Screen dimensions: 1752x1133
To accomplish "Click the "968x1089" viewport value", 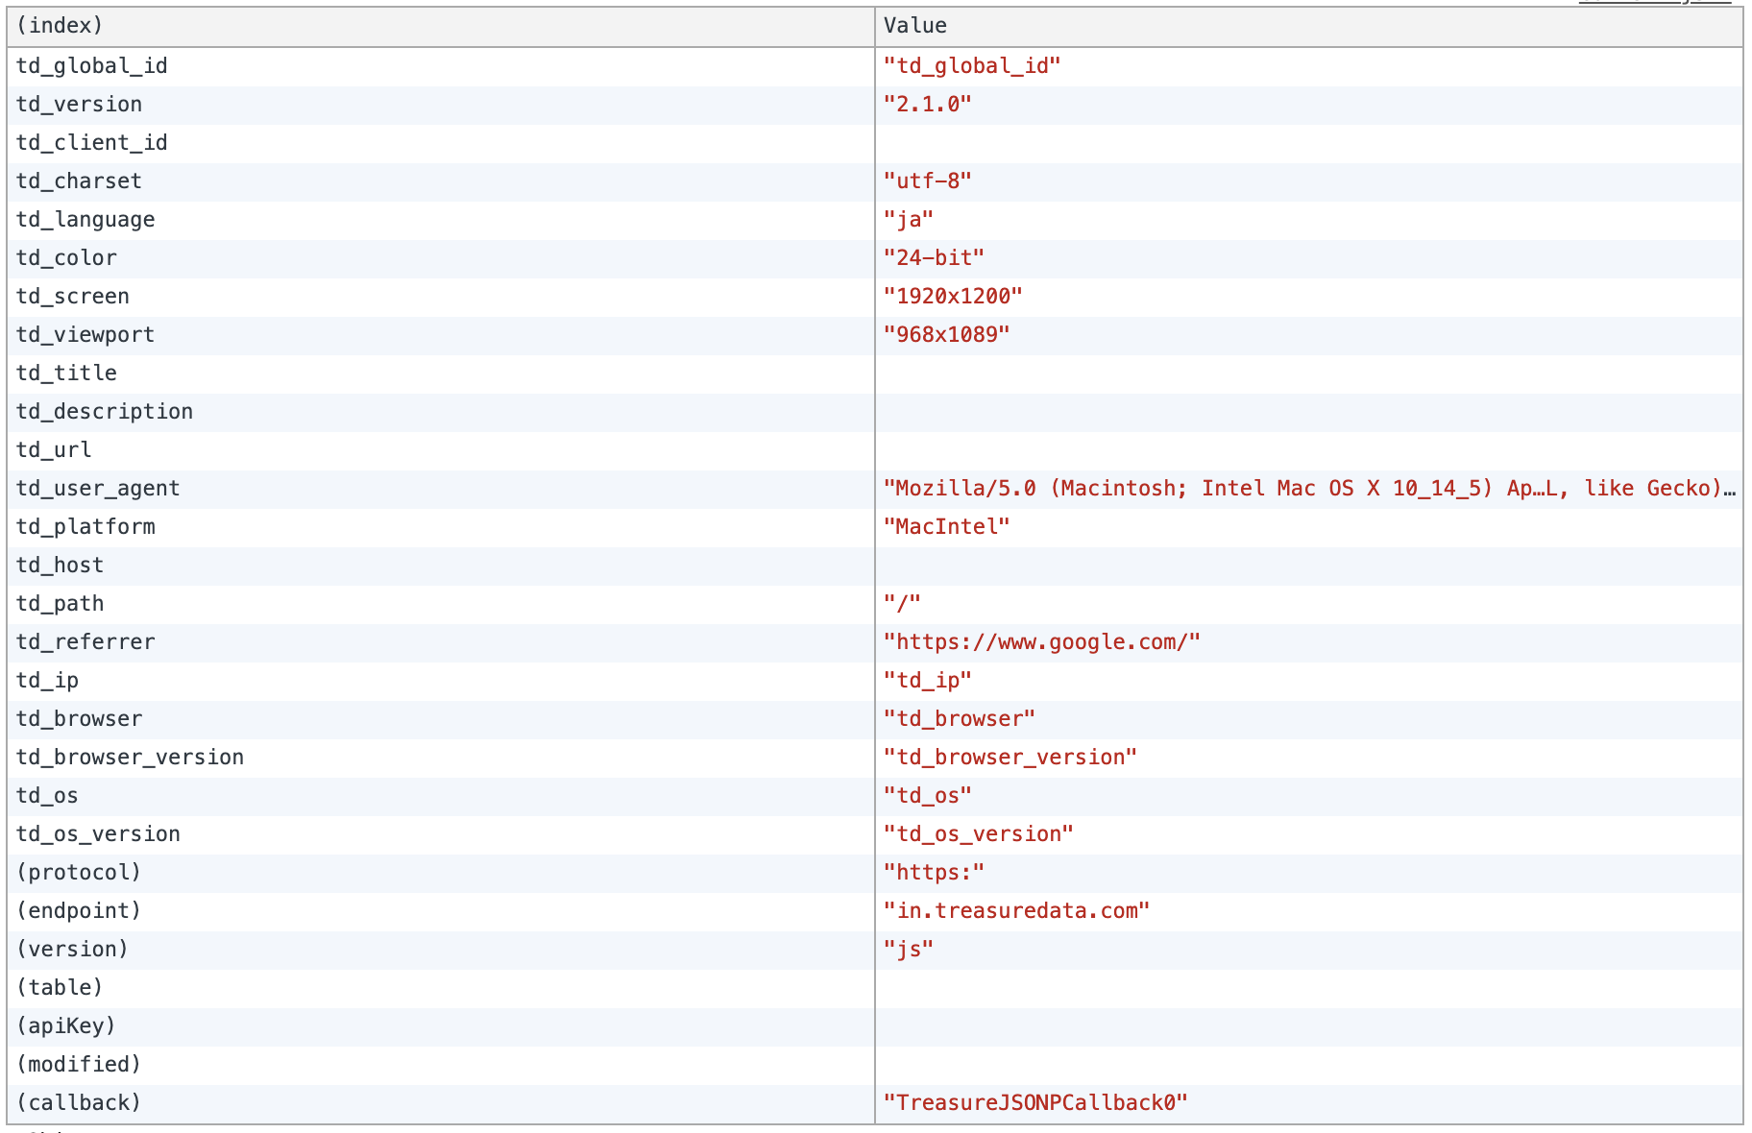I will pyautogui.click(x=947, y=335).
